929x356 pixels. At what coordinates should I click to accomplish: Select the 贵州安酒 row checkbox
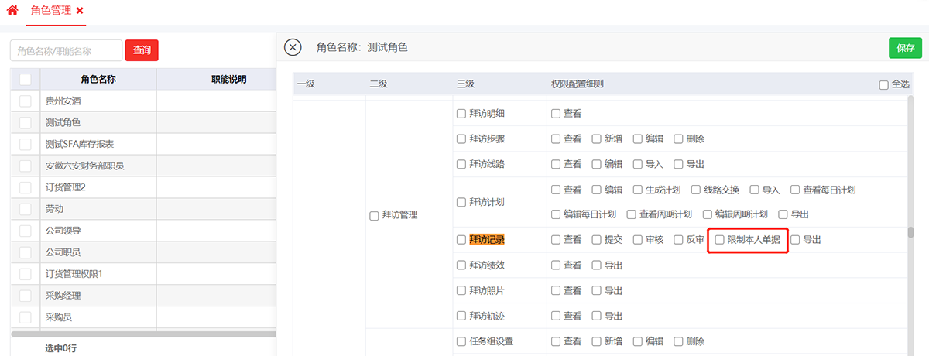tap(26, 101)
